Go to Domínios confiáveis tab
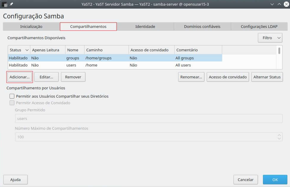This screenshot has height=187, width=290. pos(202,26)
